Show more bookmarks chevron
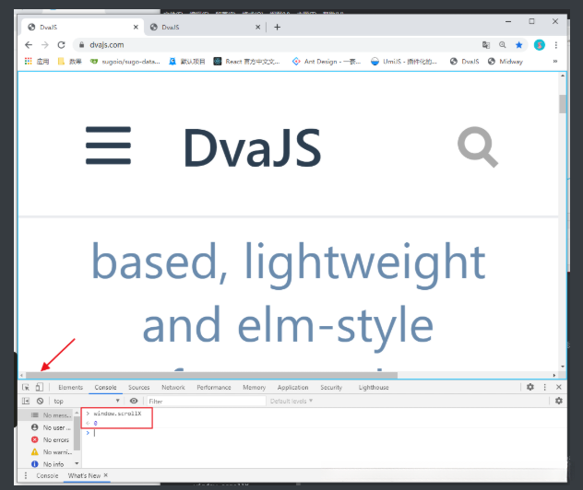This screenshot has width=583, height=490. pos(555,61)
